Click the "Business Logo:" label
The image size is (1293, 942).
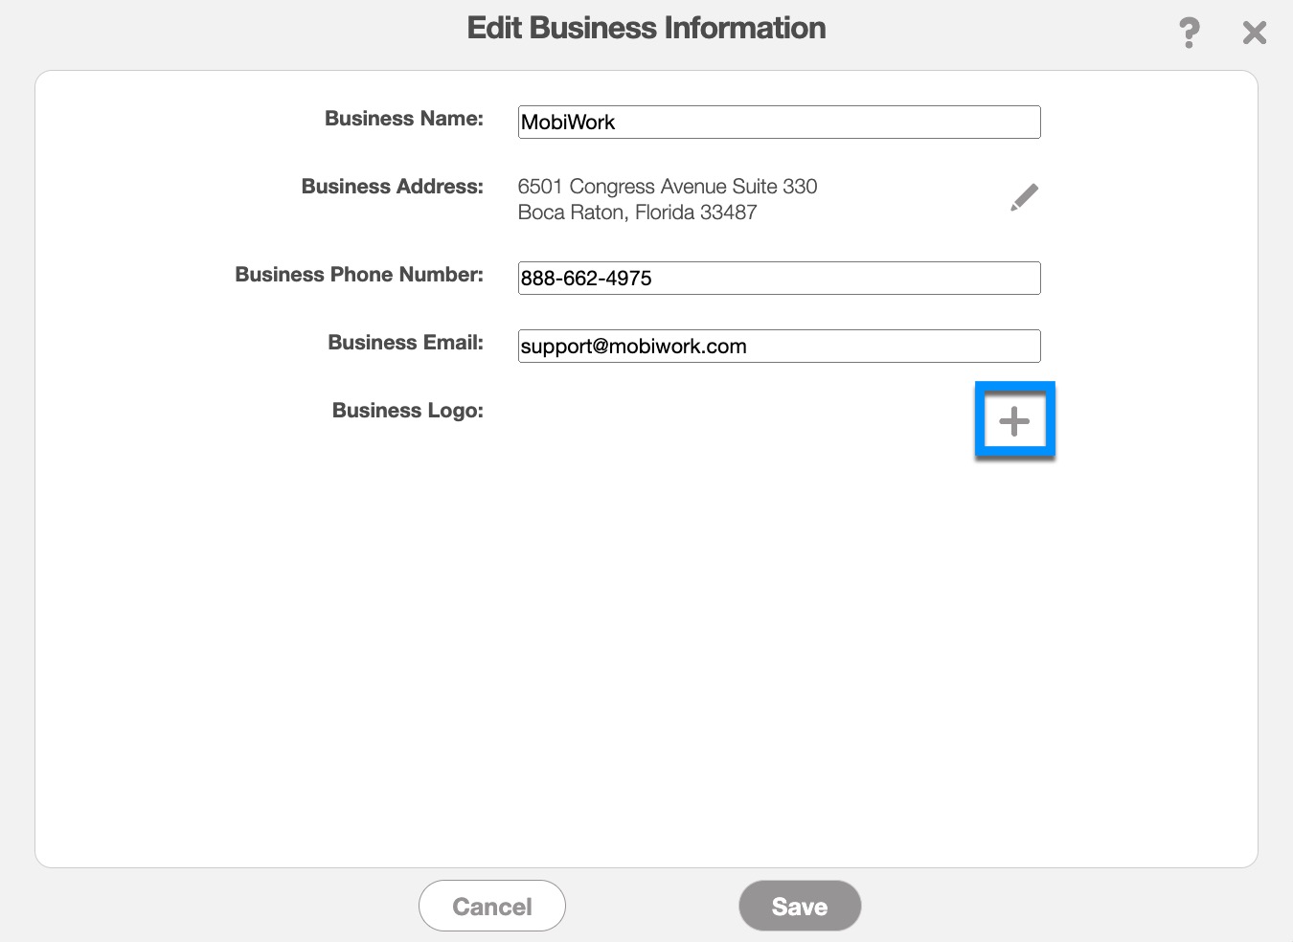click(407, 411)
